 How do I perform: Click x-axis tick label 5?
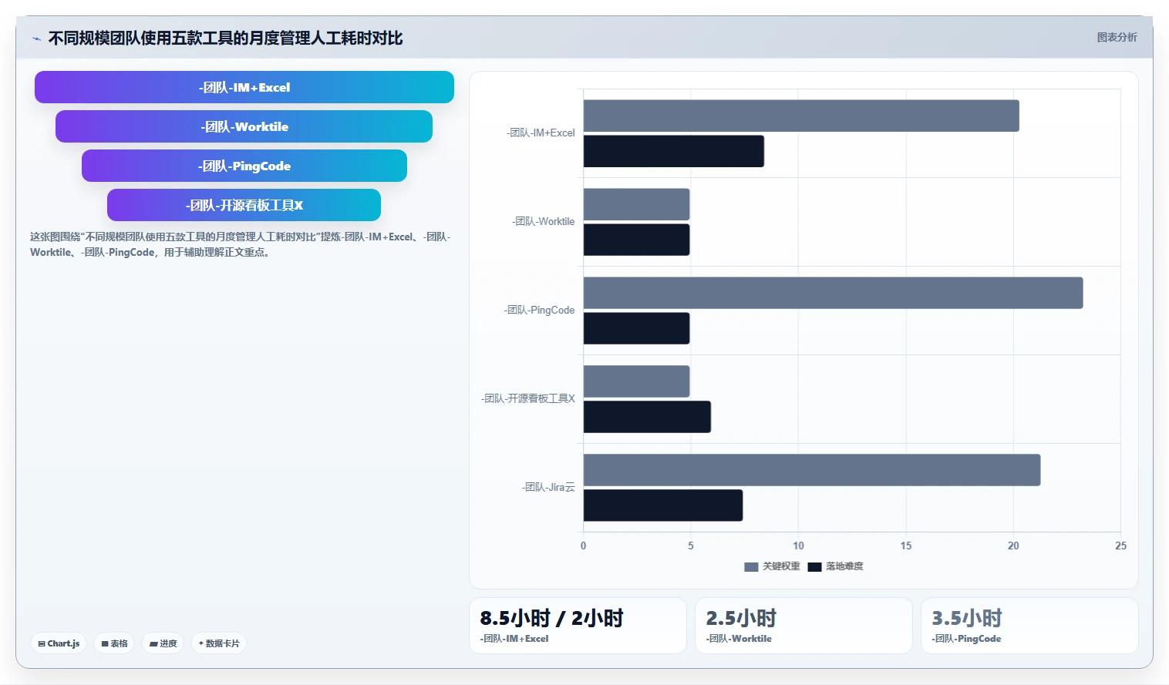691,546
